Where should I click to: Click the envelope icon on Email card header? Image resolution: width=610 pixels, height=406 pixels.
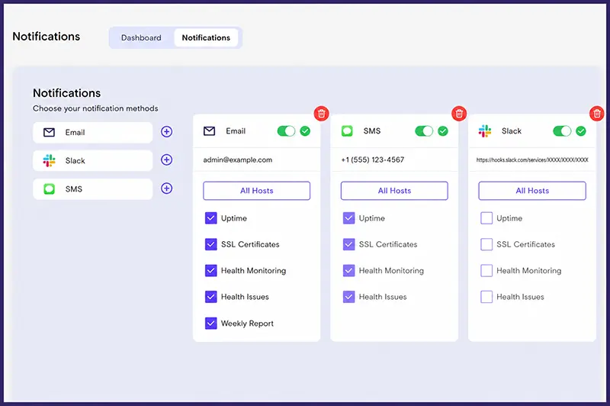209,131
